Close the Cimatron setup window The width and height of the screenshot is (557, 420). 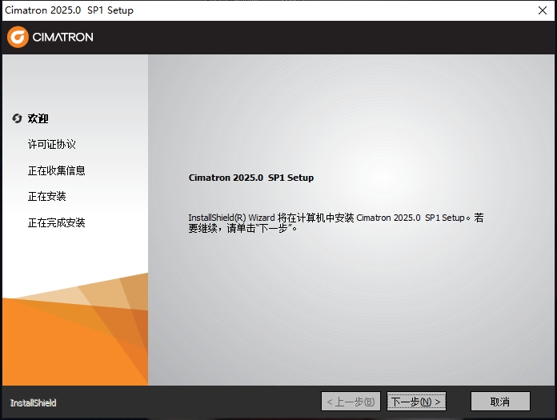pos(543,10)
